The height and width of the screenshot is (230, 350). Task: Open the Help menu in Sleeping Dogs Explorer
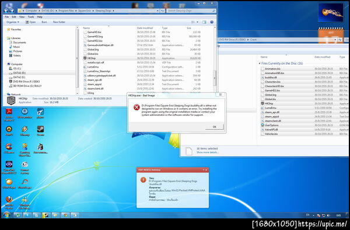[x=40, y=17]
